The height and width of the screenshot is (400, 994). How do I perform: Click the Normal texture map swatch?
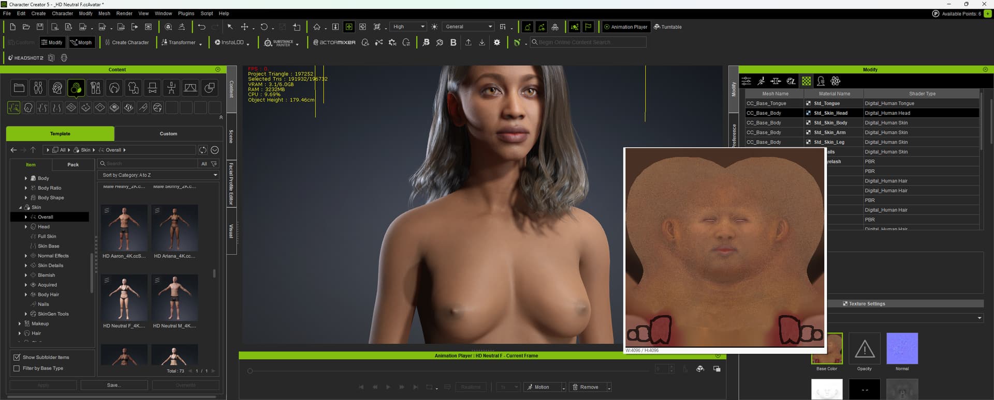[x=902, y=349]
